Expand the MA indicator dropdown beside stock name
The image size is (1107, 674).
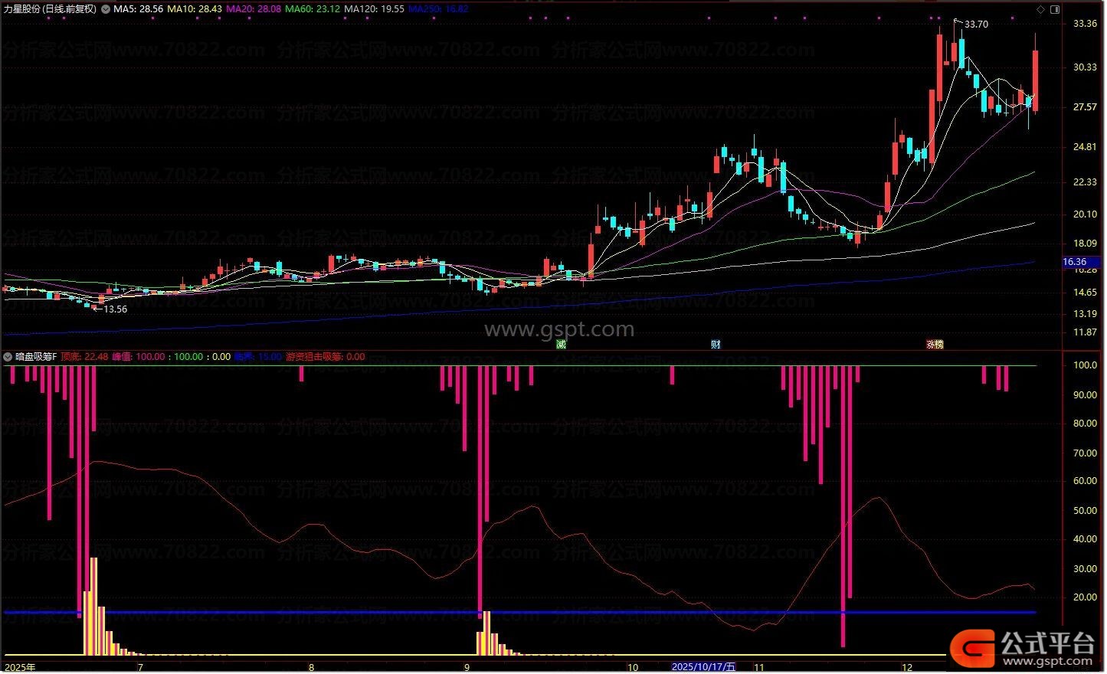(105, 9)
